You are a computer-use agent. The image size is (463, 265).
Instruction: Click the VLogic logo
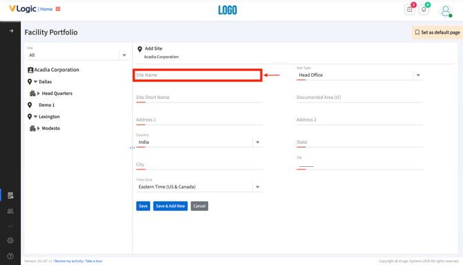coord(22,9)
